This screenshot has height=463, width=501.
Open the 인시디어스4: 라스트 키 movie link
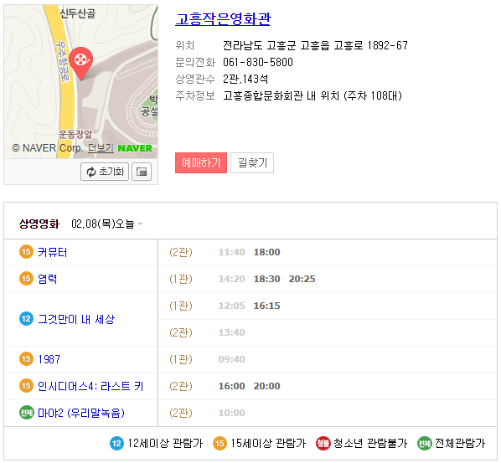90,386
